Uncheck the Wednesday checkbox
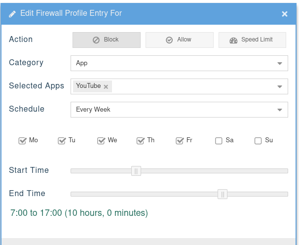This screenshot has width=299, height=245. click(101, 141)
